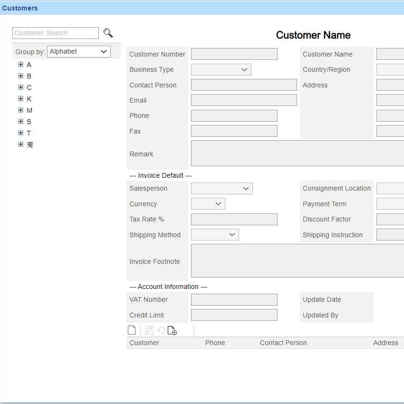Click inside the Remark text area
The image size is (404, 404).
298,154
